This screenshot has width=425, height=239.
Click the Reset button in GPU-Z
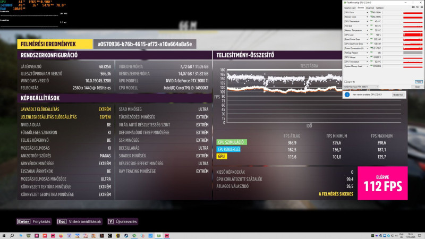[419, 82]
